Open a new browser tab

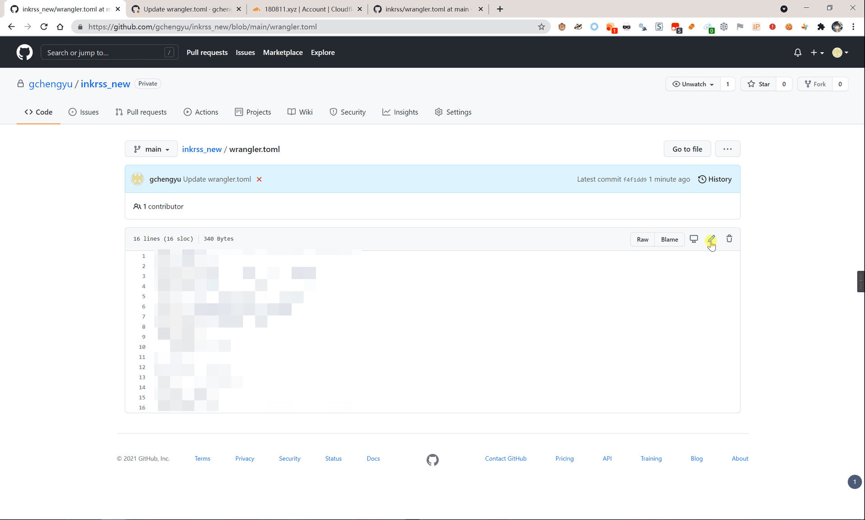[500, 9]
